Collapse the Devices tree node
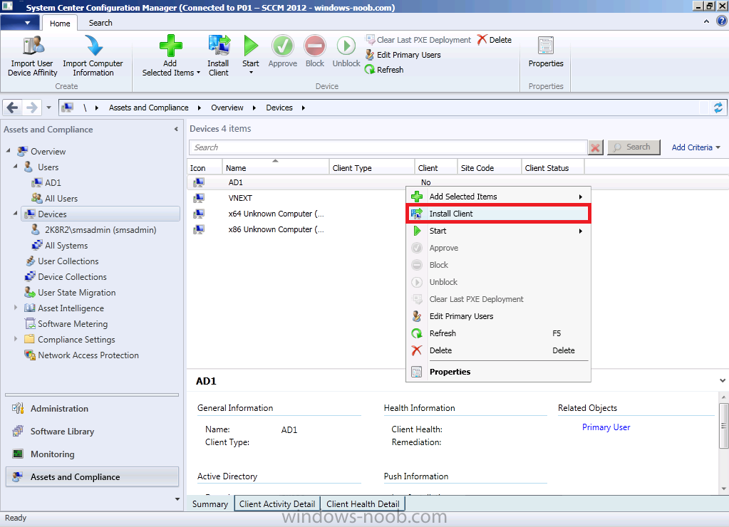Screen dimensions: 729x527 click(16, 213)
